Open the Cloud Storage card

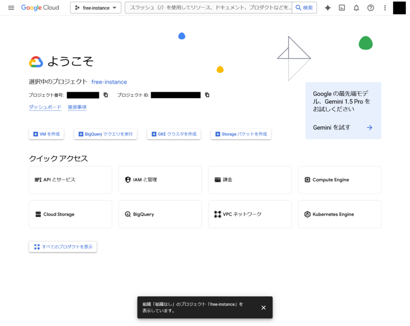[70, 214]
